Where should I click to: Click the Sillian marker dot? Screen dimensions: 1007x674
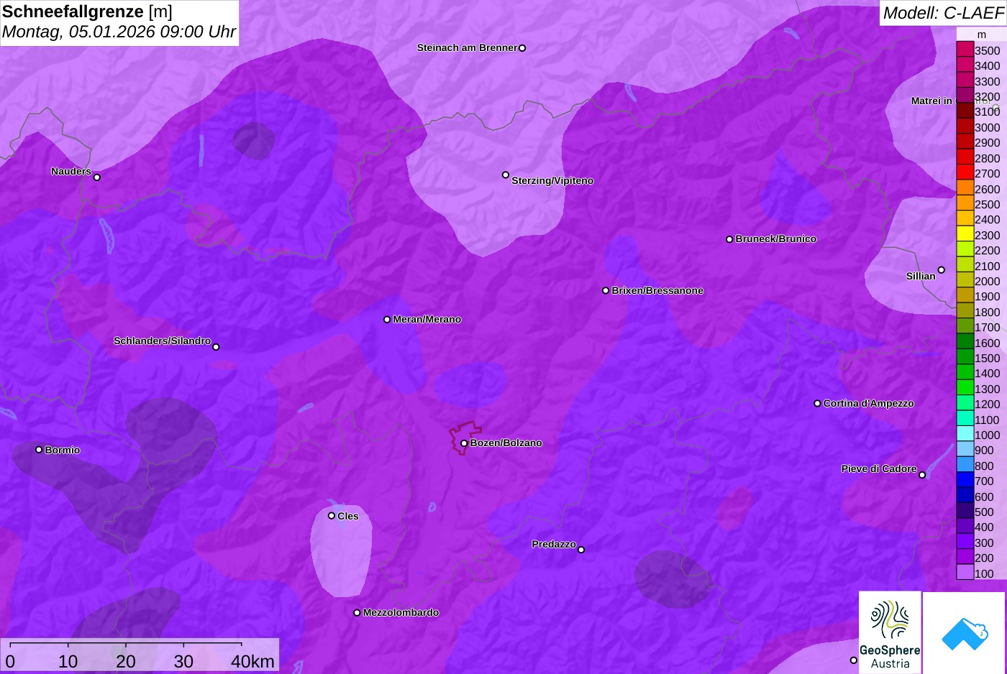(941, 270)
